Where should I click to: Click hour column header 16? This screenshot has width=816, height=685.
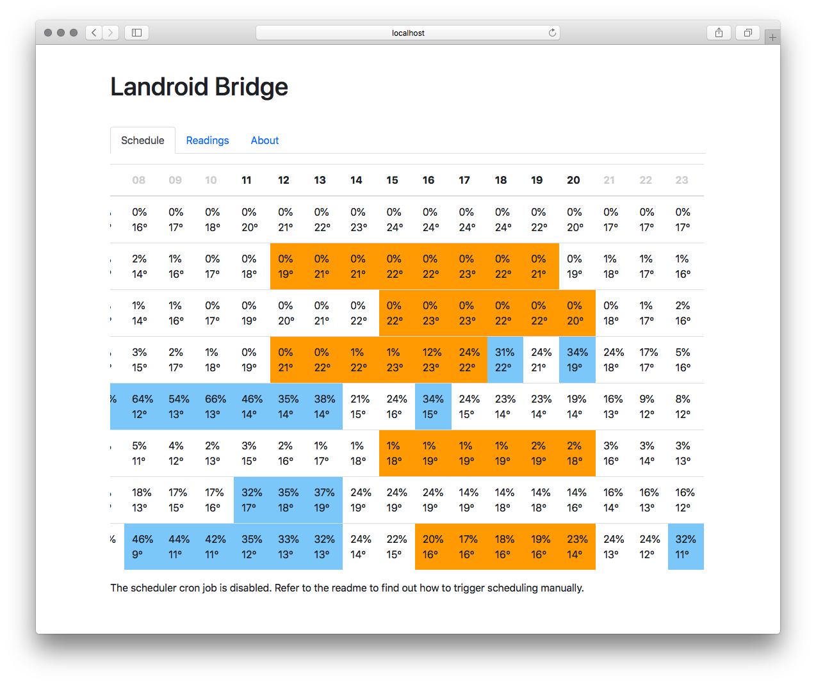(428, 180)
